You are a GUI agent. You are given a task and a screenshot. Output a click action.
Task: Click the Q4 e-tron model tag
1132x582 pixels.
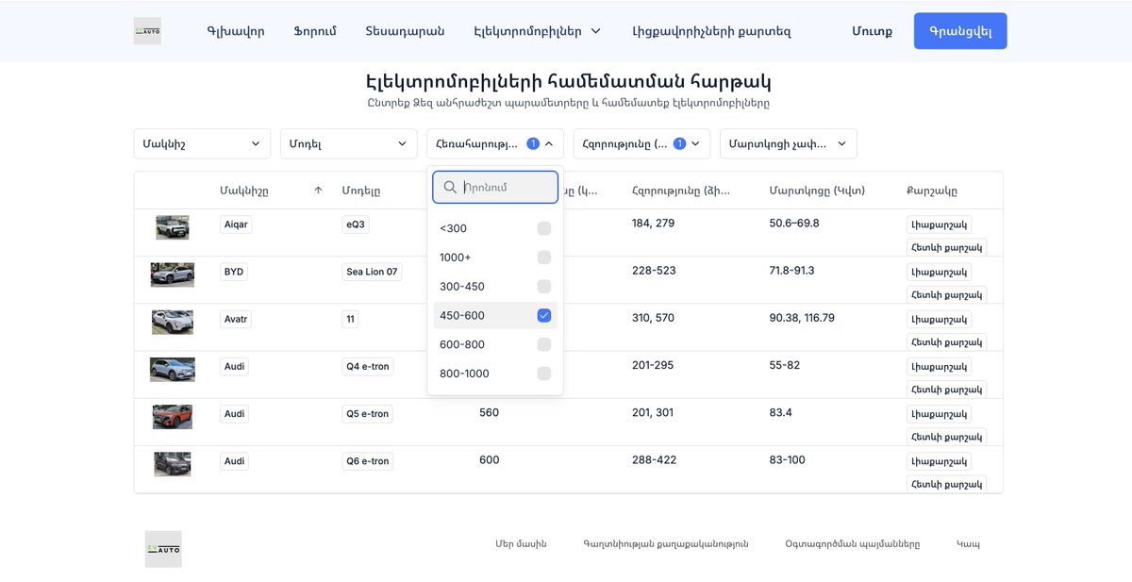[368, 366]
